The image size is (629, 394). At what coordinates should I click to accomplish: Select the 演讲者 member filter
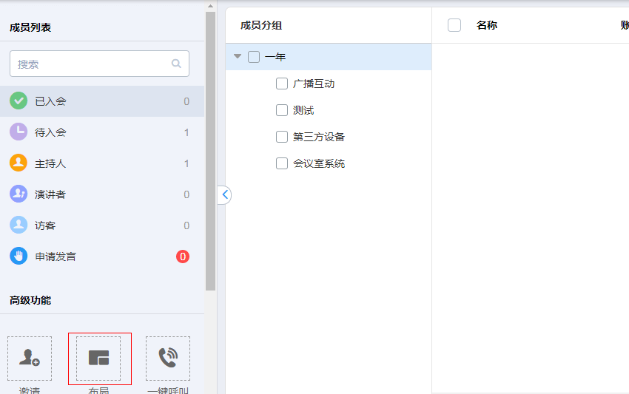click(102, 194)
